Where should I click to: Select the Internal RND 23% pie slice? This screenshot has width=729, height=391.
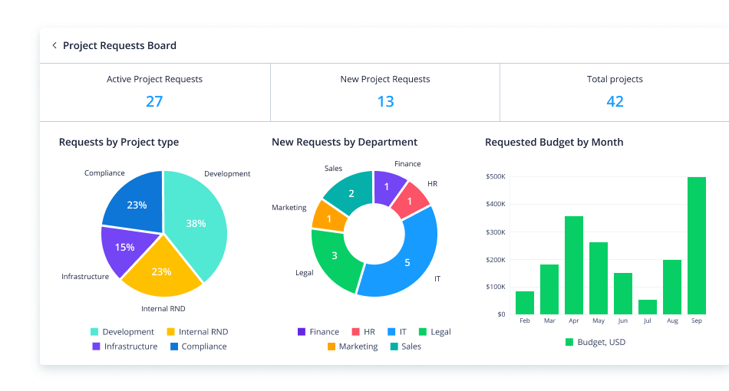click(x=162, y=272)
